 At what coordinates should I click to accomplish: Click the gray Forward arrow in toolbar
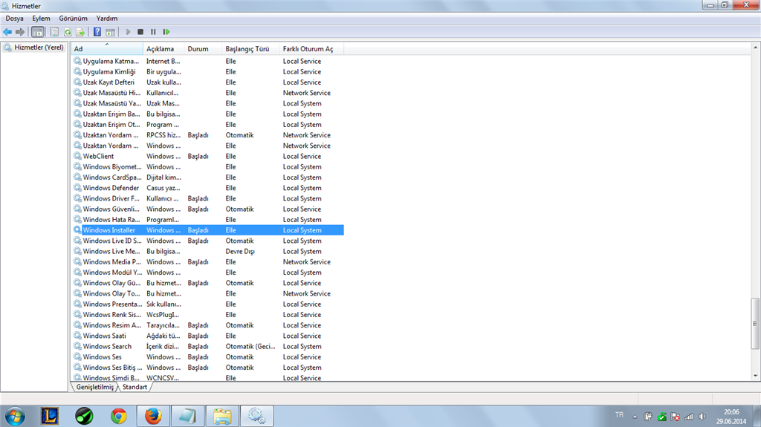(x=20, y=32)
